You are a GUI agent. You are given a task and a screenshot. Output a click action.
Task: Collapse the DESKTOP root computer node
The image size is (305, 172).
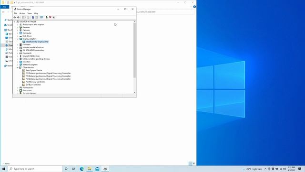click(15, 21)
